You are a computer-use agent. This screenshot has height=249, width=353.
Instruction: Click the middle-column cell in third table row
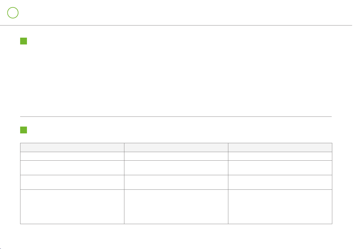point(176,168)
